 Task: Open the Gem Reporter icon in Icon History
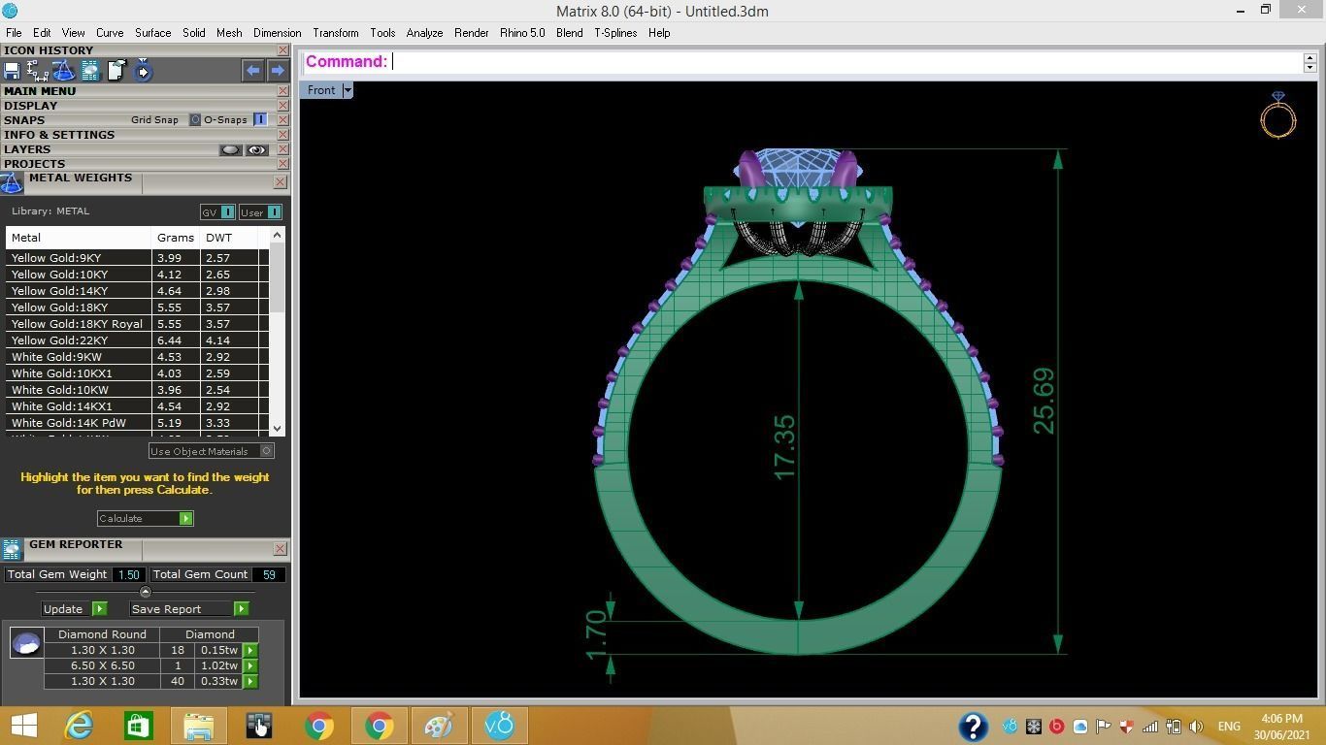click(x=90, y=70)
